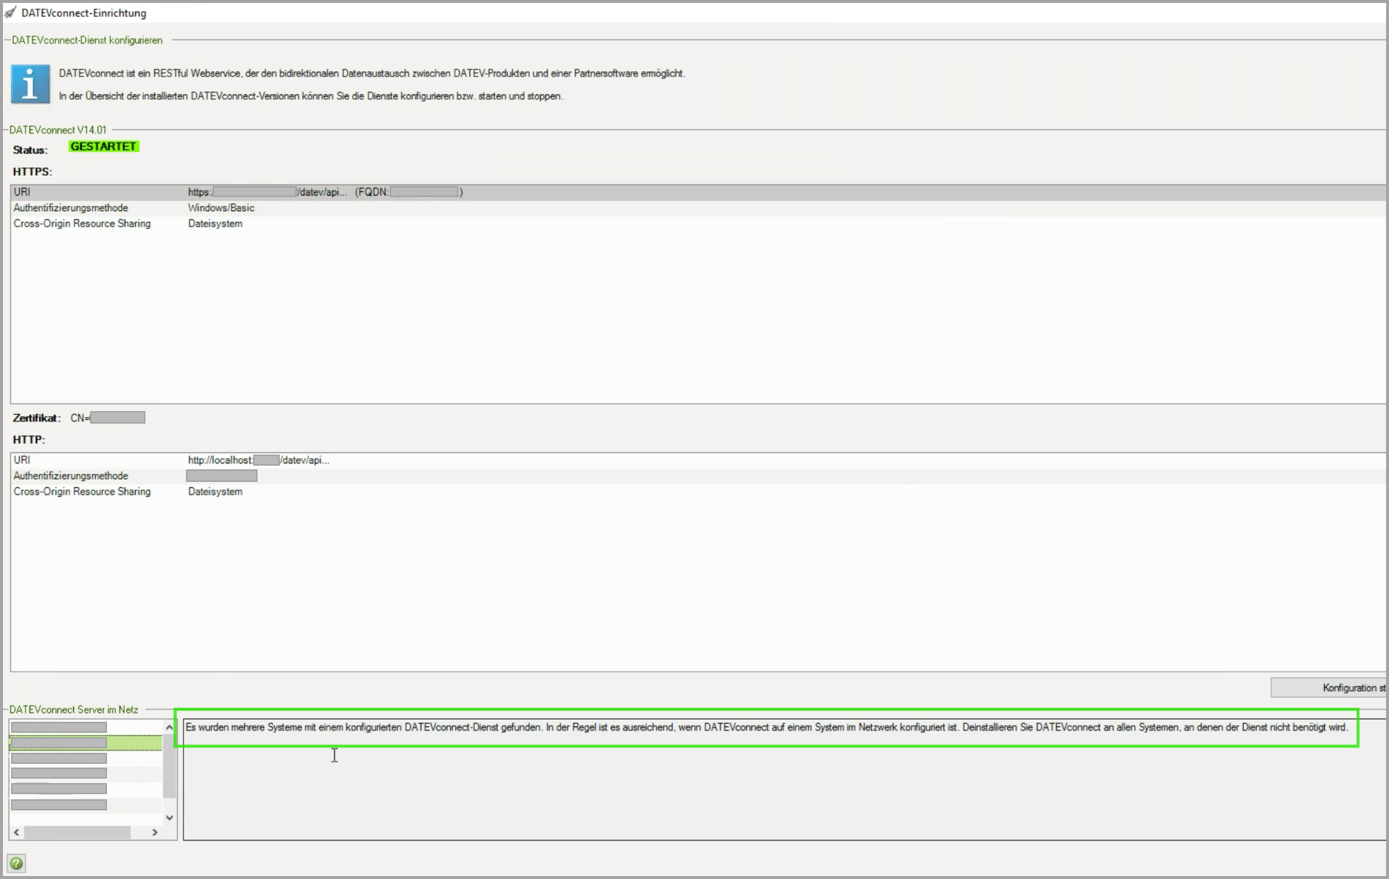Click the DATEVconnect-Einrichtung title bar icon
1389x879 pixels.
[x=10, y=13]
